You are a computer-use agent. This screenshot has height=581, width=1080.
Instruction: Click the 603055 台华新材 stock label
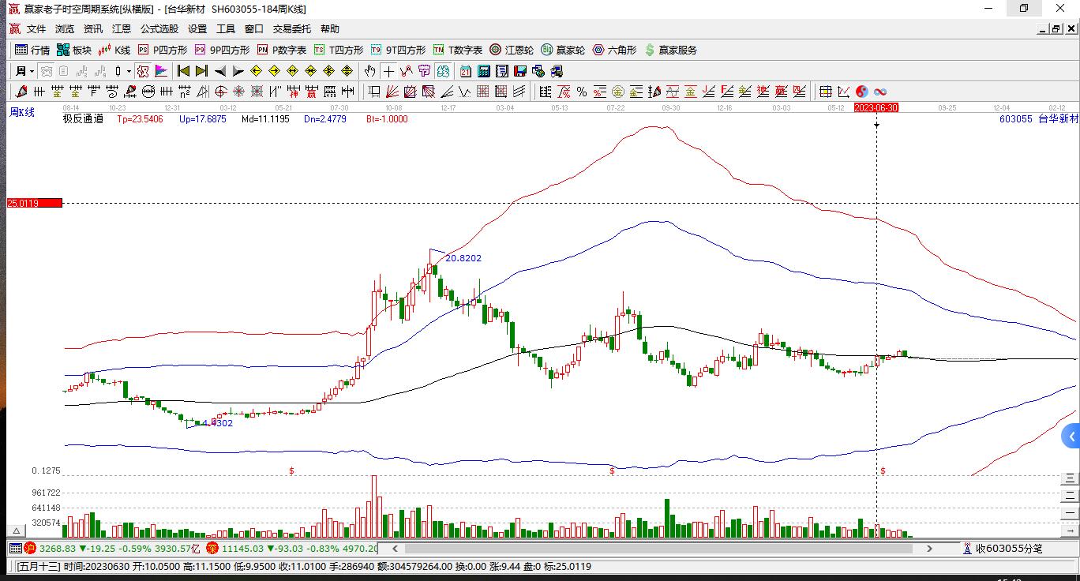[x=1038, y=119]
